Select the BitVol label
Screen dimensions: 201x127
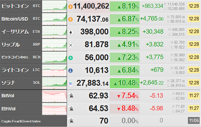(8, 96)
